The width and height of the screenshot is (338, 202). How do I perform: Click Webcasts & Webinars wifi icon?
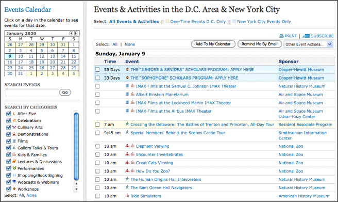pyautogui.click(x=14, y=182)
